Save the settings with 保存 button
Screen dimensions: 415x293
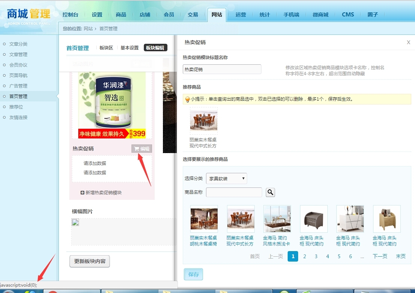(x=194, y=274)
